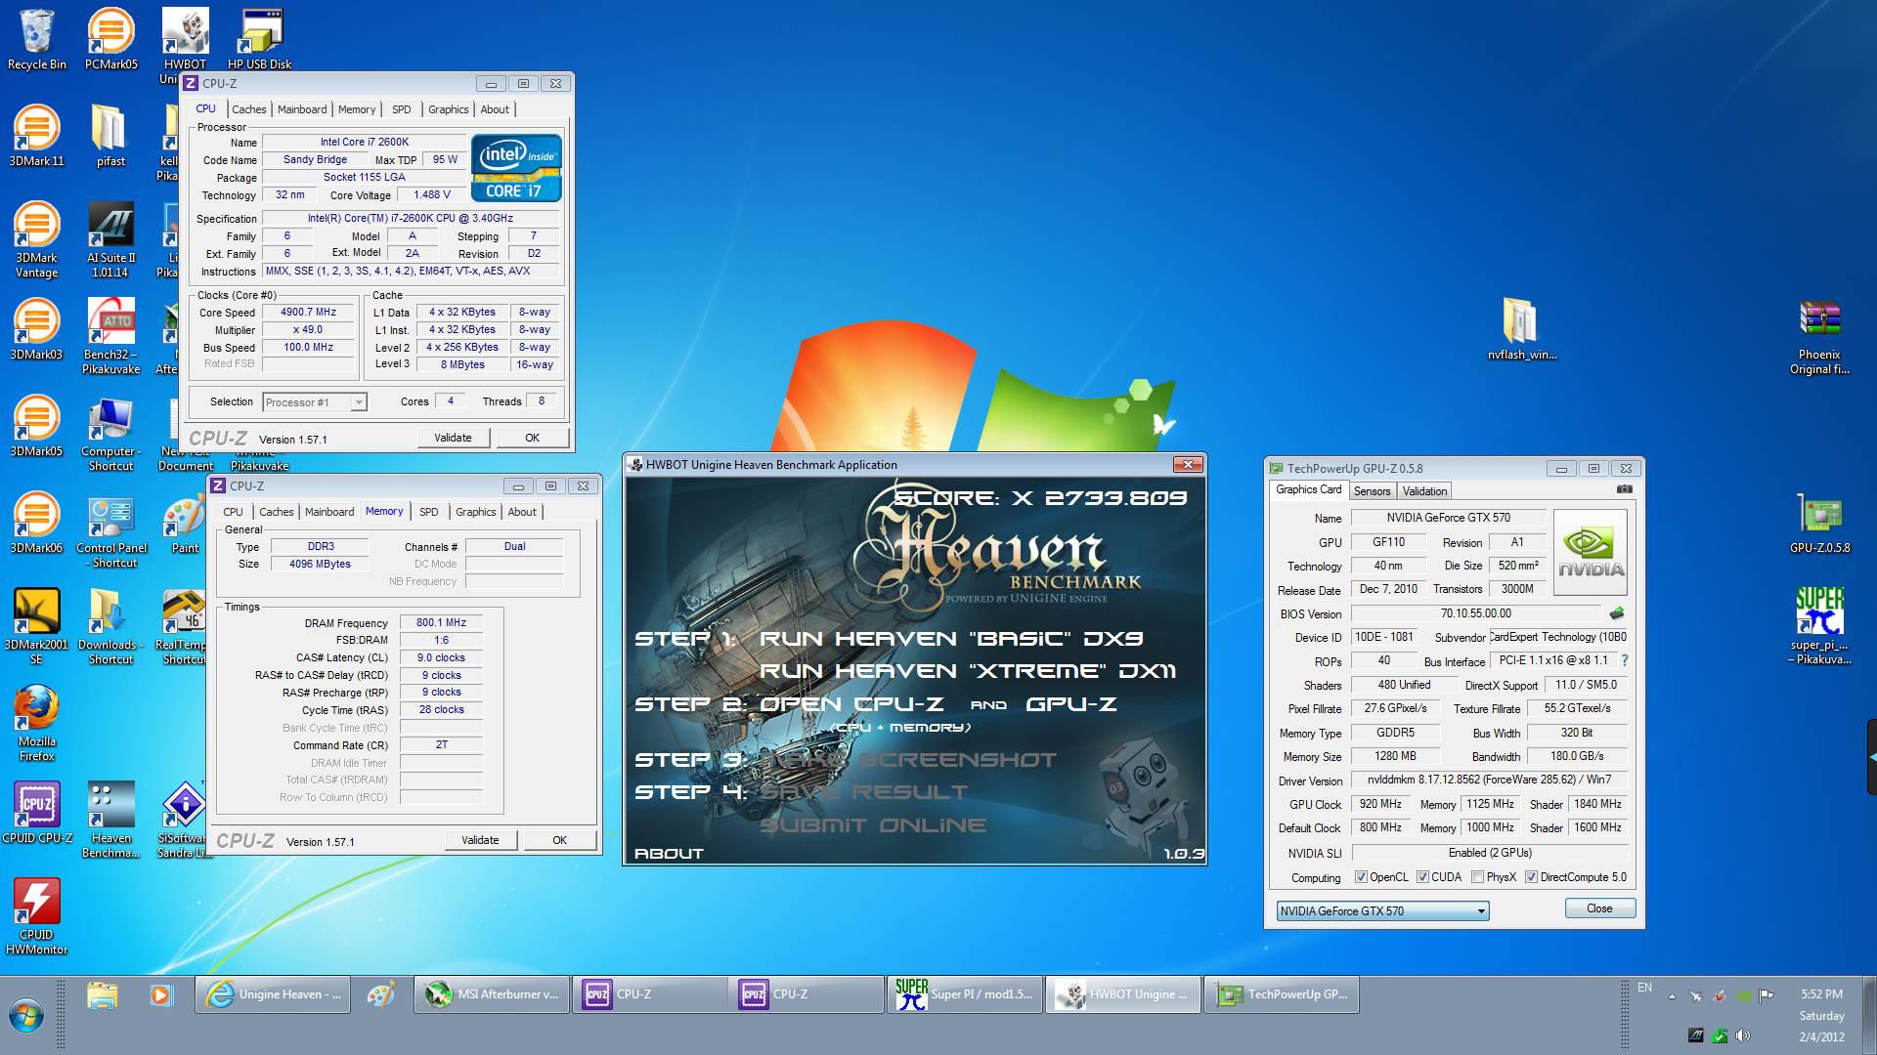Open Mozilla Firefox desktop icon
The image size is (1877, 1055).
[x=37, y=723]
